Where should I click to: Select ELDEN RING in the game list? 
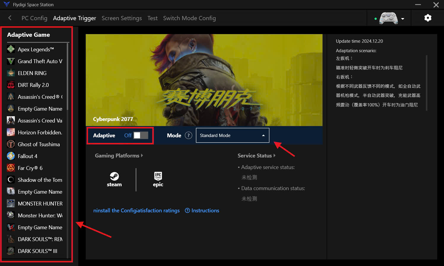click(32, 73)
